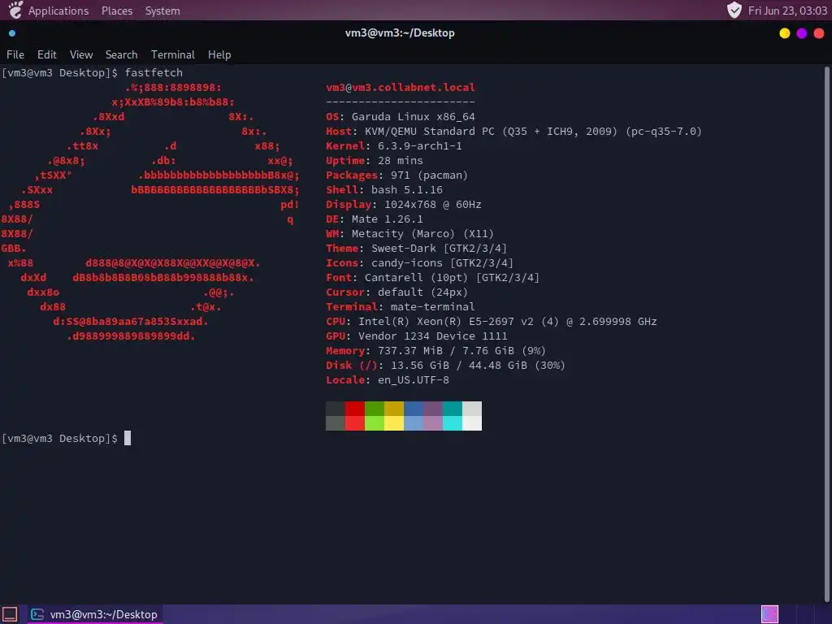Image resolution: width=832 pixels, height=624 pixels.
Task: Click the 'WM: Metacity (Marco) (X11)' line
Action: (x=410, y=233)
